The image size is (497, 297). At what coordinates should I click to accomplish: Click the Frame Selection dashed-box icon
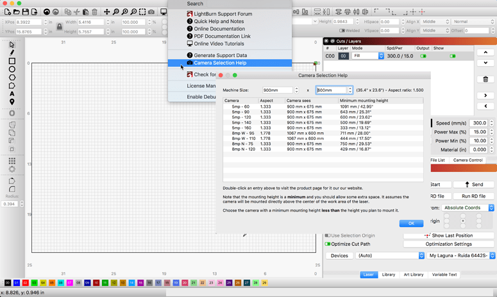(142, 12)
